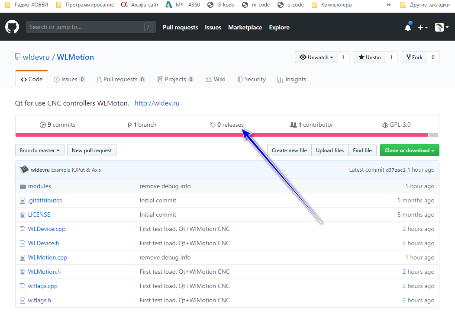455x317 pixels.
Task: Open WLMotion.cpp
Action: click(48, 257)
